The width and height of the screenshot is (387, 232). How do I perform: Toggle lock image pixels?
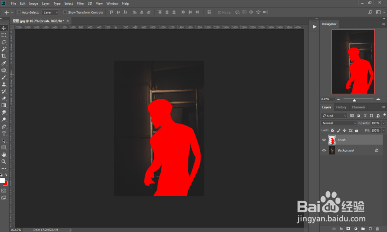(339, 131)
